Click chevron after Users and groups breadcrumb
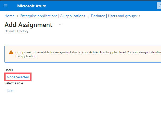161x125 pixels. (140, 16)
